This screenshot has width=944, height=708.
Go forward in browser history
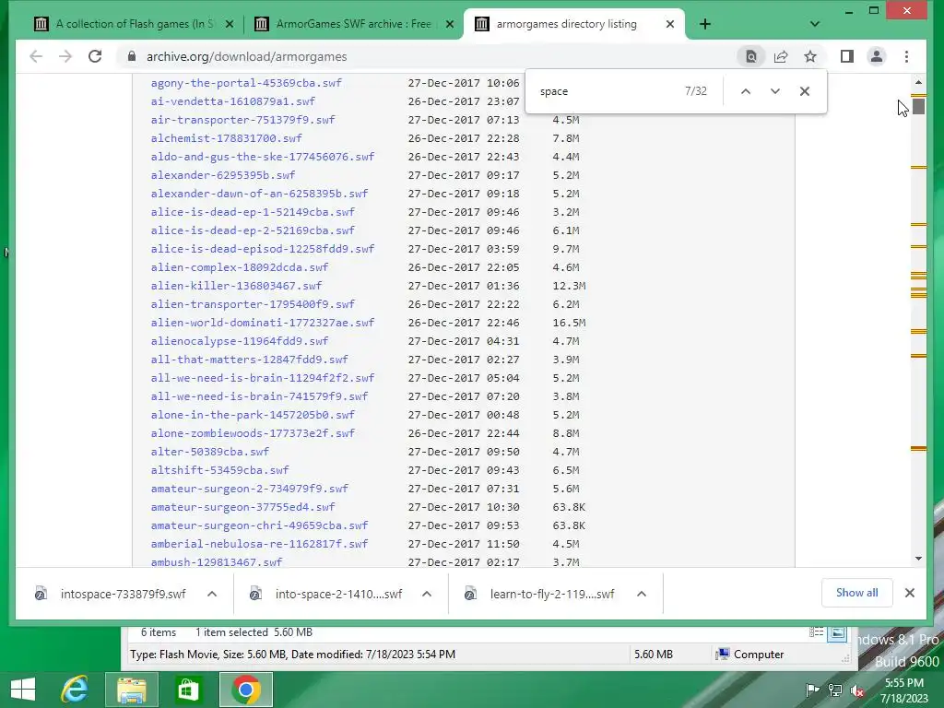(x=65, y=56)
